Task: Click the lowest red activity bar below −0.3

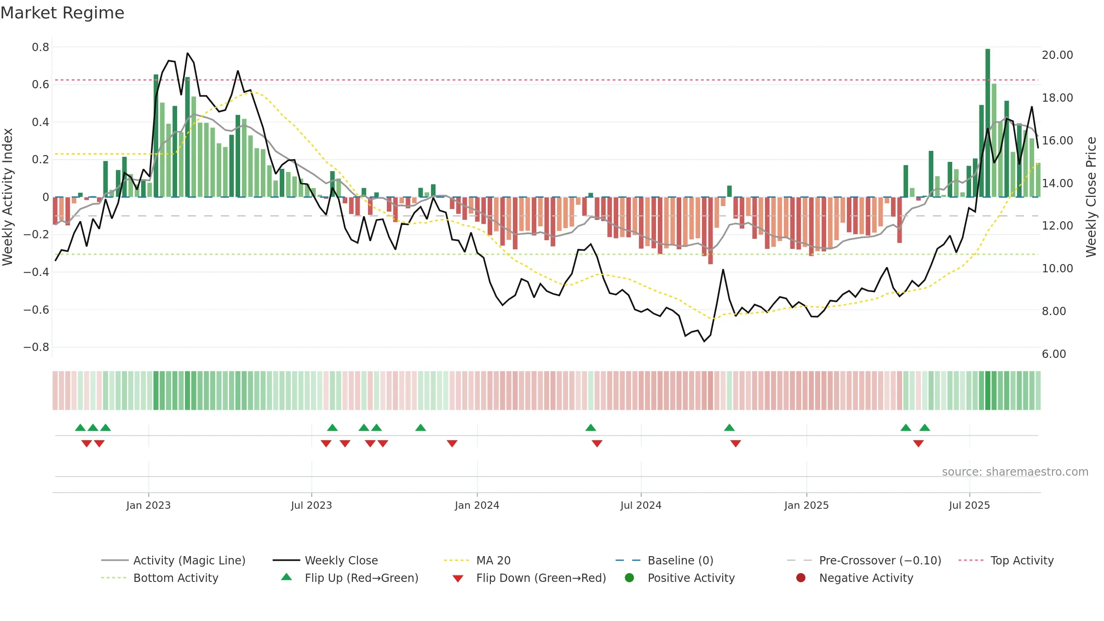Action: [711, 231]
